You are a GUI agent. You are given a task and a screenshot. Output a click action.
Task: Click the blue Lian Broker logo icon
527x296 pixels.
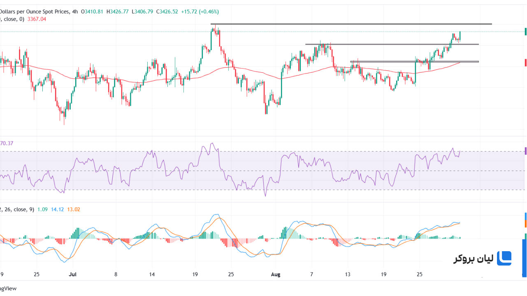(x=504, y=258)
